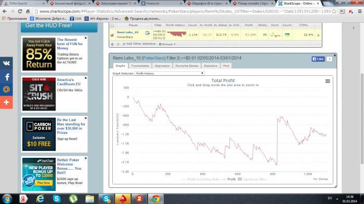Share via the Facebook sidebar icon

pyautogui.click(x=6, y=77)
